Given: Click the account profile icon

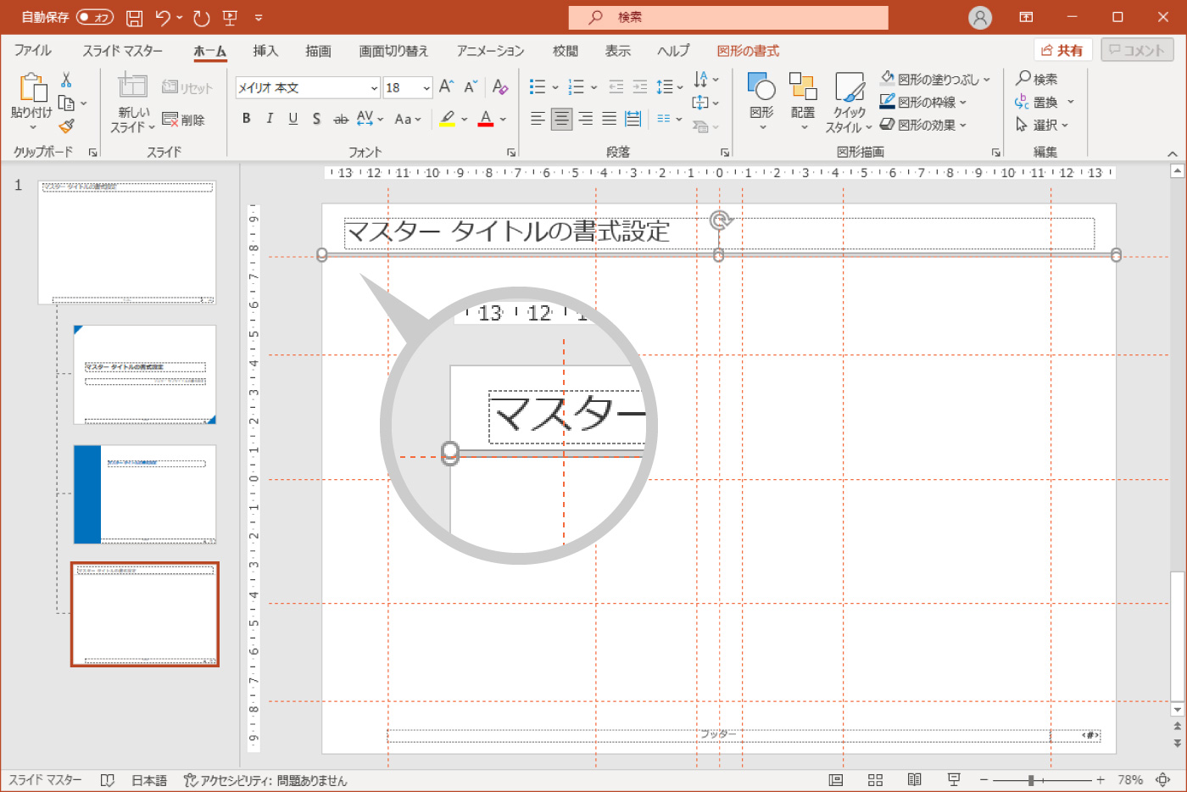Looking at the screenshot, I should [980, 17].
